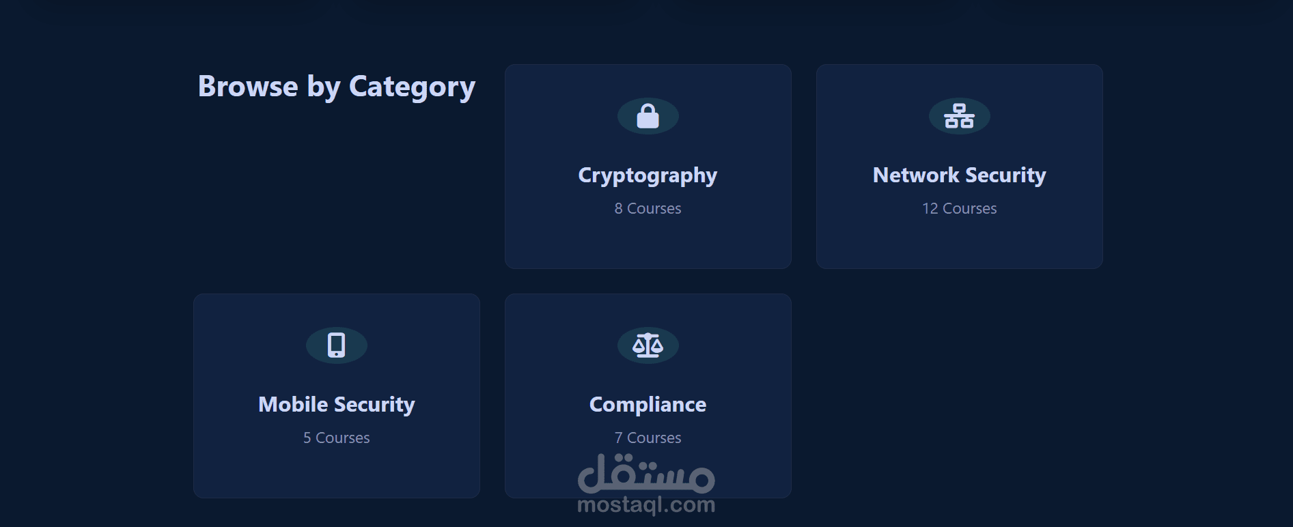This screenshot has height=527, width=1293.
Task: Click the 5 Courses label
Action: [x=336, y=438]
